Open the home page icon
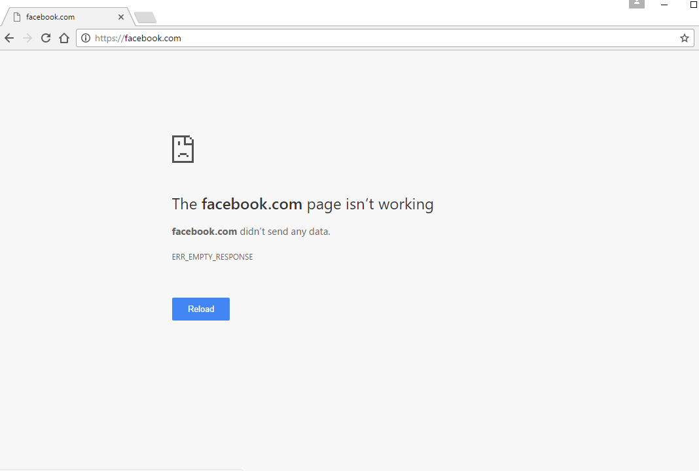The image size is (699, 471). (x=64, y=39)
